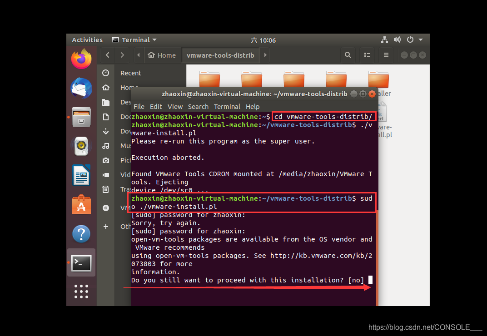Select the vmware-tools-distrib path button
Image resolution: width=487 pixels, height=336 pixels.
pos(220,55)
